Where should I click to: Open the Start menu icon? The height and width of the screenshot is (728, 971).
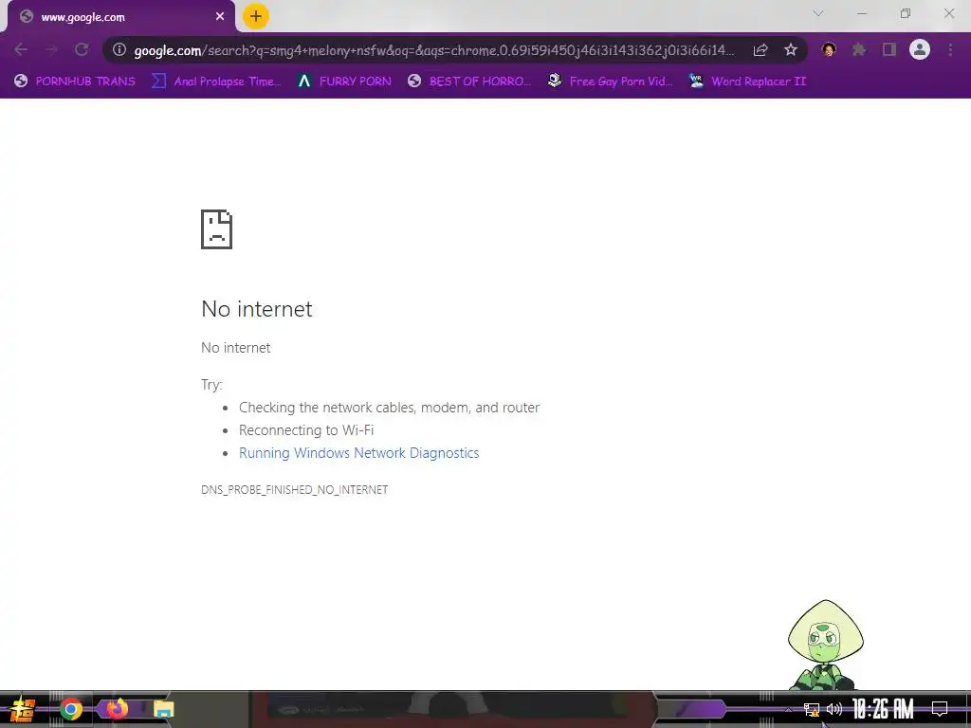coord(23,709)
